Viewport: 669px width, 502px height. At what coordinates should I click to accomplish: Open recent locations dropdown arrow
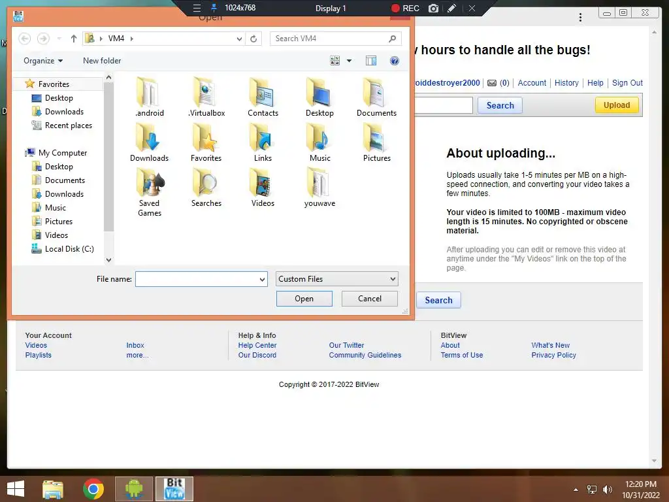(59, 39)
